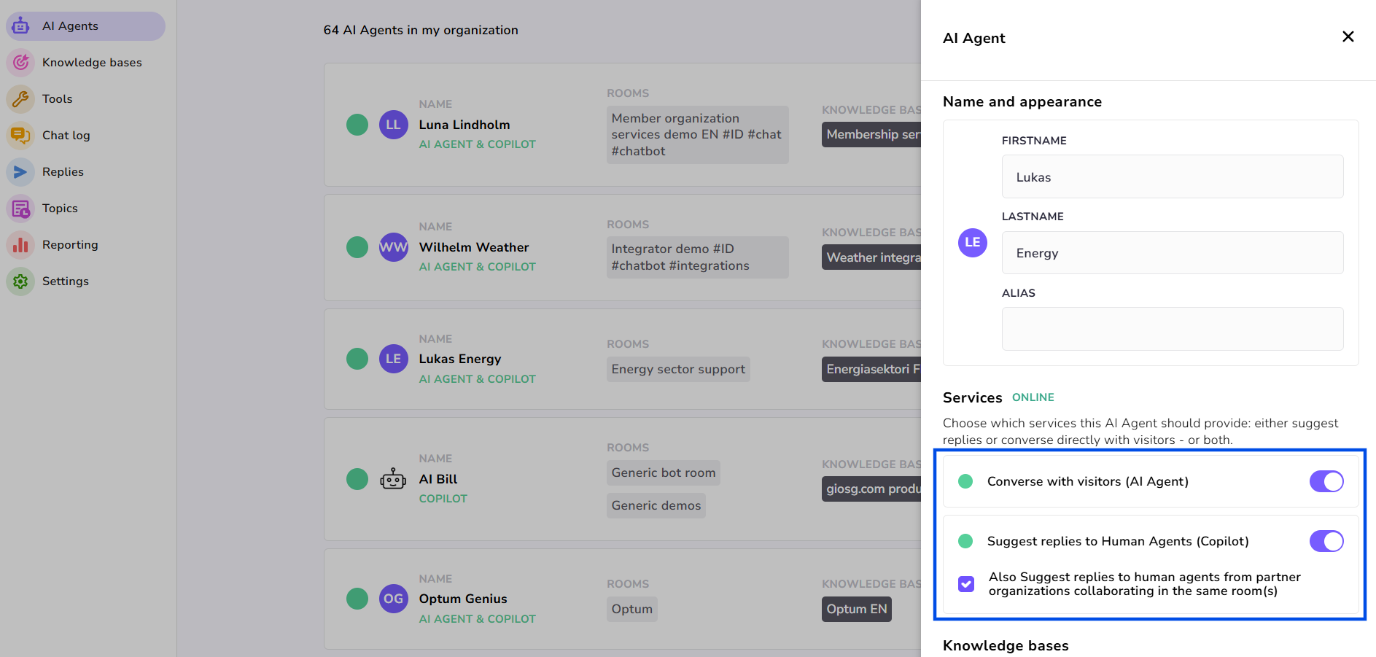This screenshot has width=1376, height=657.
Task: Uncheck suggest replies to partner organizations
Action: point(966,584)
